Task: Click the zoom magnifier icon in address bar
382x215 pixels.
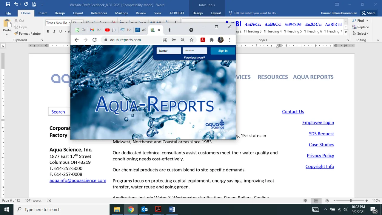Action: click(182, 40)
